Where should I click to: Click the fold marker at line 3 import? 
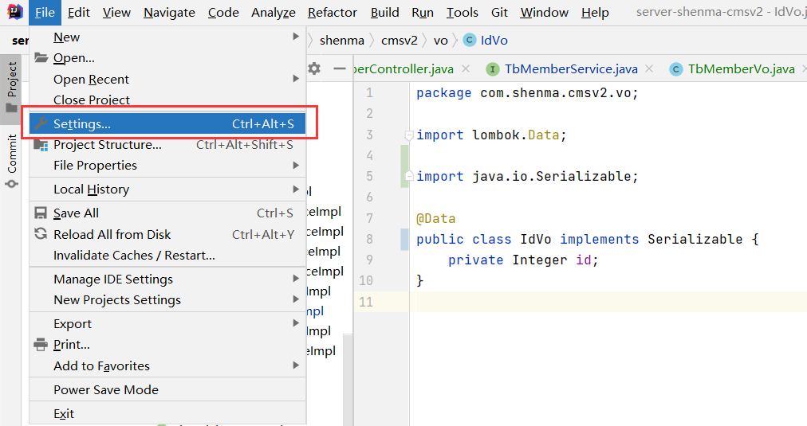[x=409, y=135]
